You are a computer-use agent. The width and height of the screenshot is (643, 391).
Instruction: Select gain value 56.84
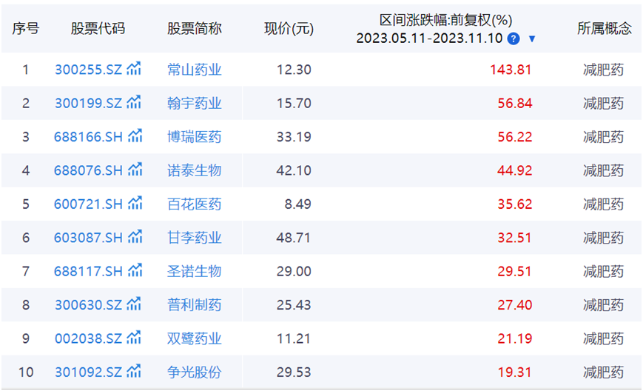tap(515, 104)
